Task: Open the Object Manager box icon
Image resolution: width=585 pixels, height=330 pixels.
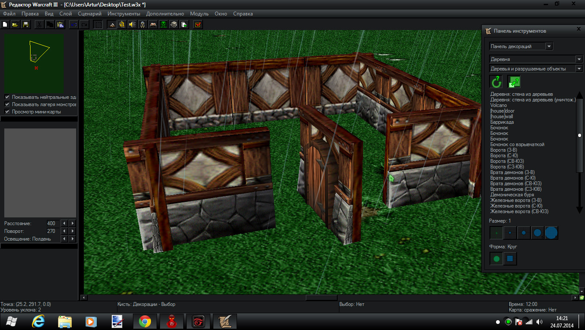Action: [174, 24]
